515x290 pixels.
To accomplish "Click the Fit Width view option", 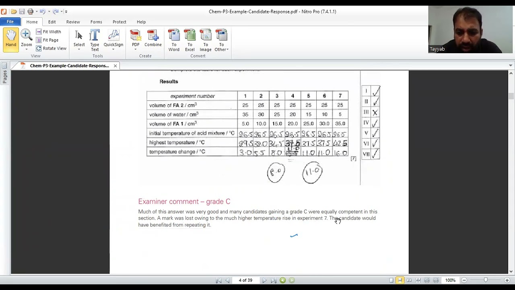I will 49,31.
